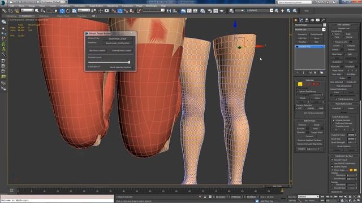
Task: Open the Modifiers menu
Action: pyautogui.click(x=65, y=6)
